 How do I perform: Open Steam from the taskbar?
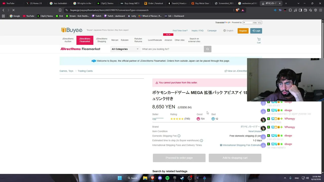point(182,178)
